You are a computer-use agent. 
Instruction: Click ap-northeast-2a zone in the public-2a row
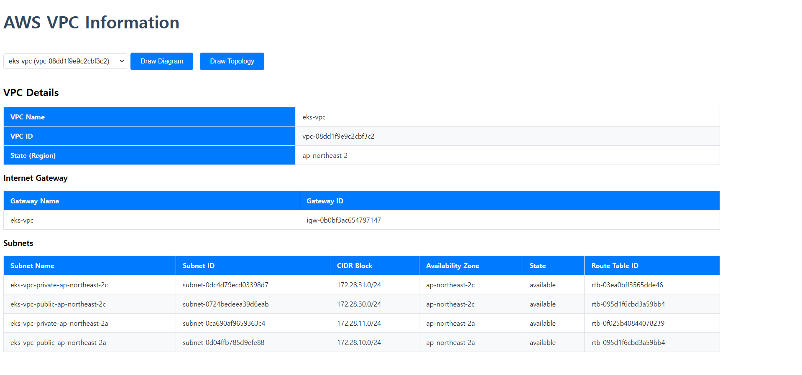[450, 342]
